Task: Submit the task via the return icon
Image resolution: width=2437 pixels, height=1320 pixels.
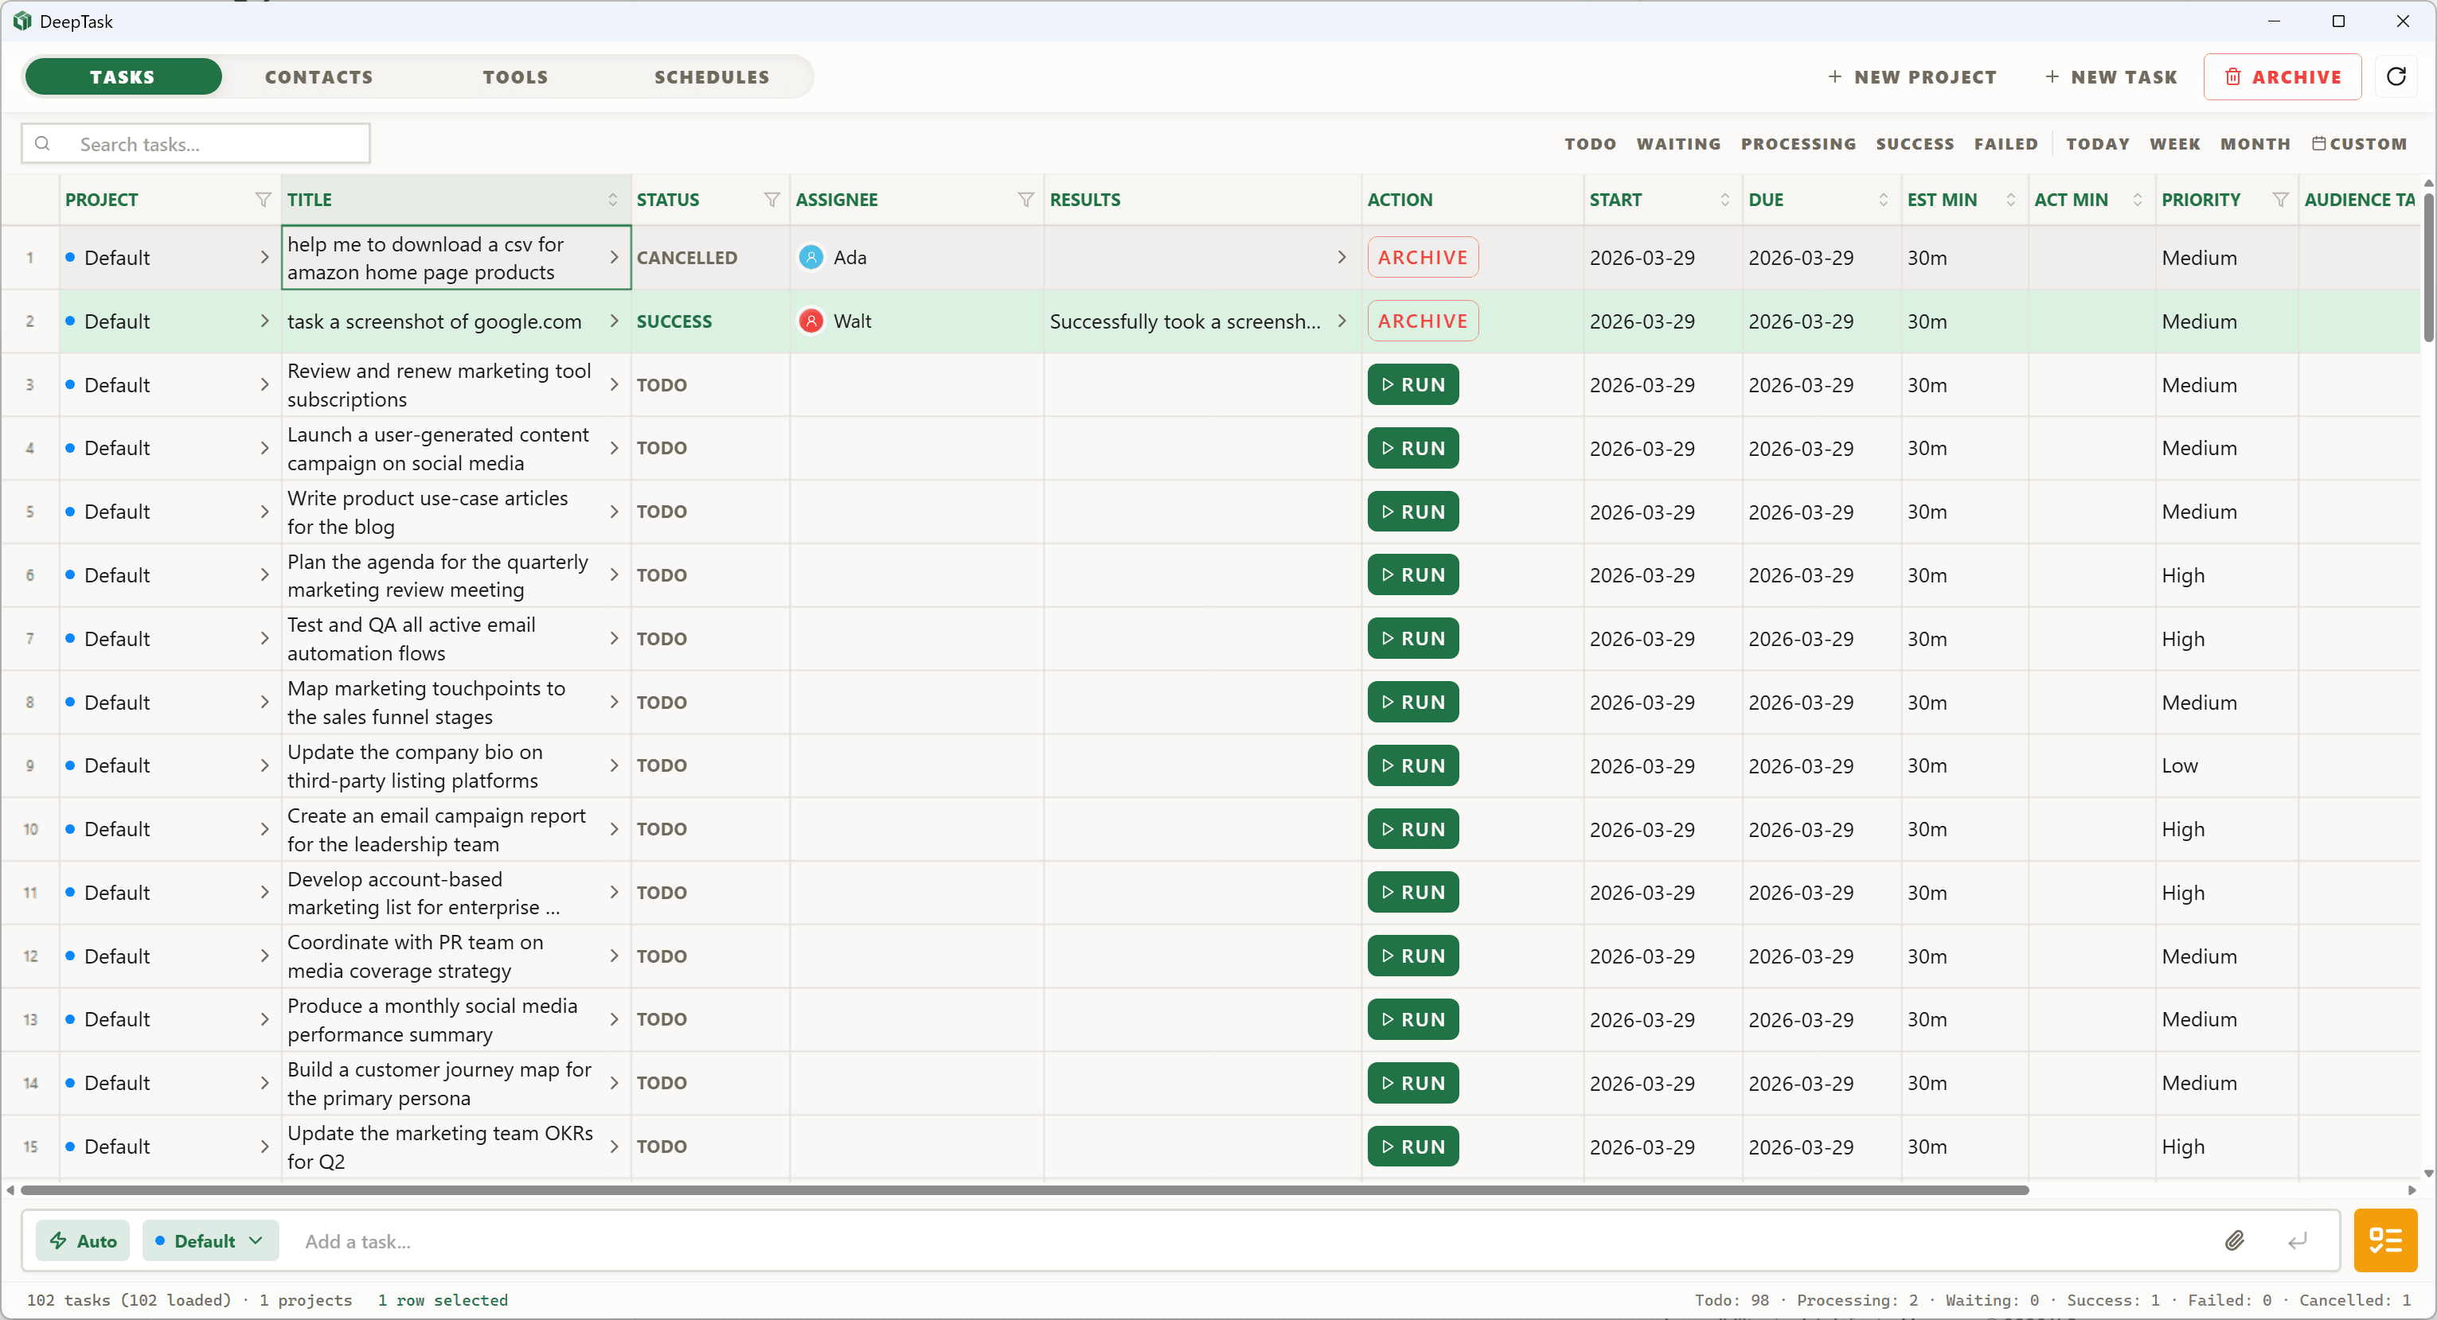Action: (x=2297, y=1240)
